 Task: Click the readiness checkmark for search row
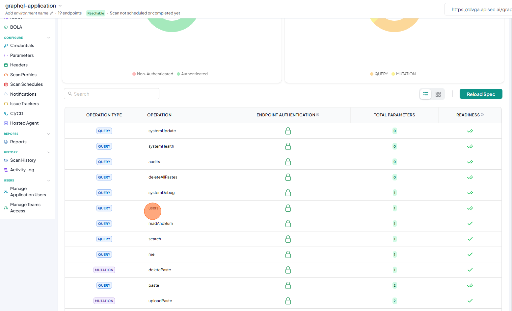(470, 239)
